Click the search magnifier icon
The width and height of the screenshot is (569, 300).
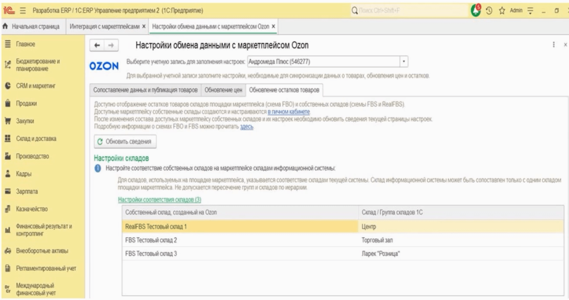355,11
